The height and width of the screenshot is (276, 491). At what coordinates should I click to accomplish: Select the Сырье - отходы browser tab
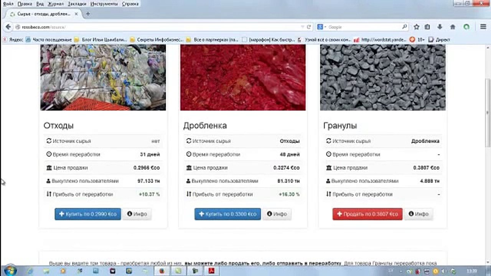pyautogui.click(x=43, y=14)
